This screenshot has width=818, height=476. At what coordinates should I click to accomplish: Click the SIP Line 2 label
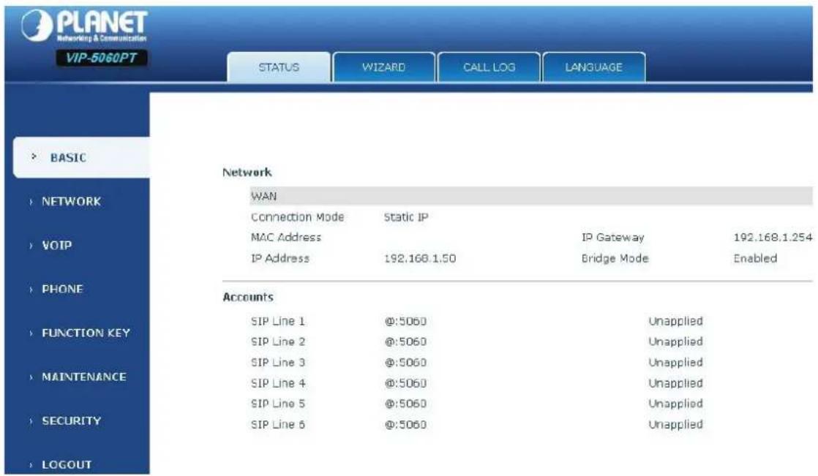tap(277, 341)
